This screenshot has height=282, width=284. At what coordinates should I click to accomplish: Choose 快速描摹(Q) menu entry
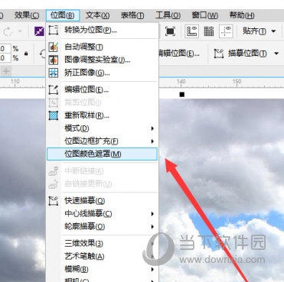[103, 201]
